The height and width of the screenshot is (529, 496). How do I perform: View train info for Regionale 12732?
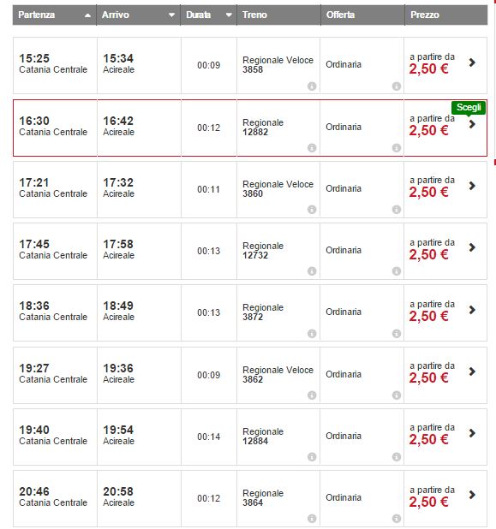coord(312,270)
